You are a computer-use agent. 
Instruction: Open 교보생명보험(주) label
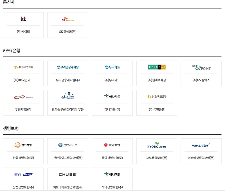157,158
